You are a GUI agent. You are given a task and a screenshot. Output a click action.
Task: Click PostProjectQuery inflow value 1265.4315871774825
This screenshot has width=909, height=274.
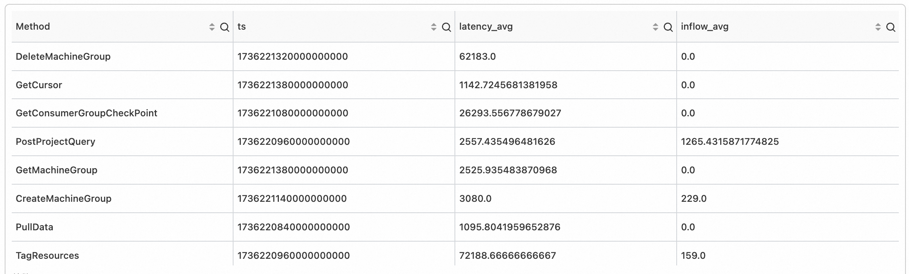click(729, 142)
